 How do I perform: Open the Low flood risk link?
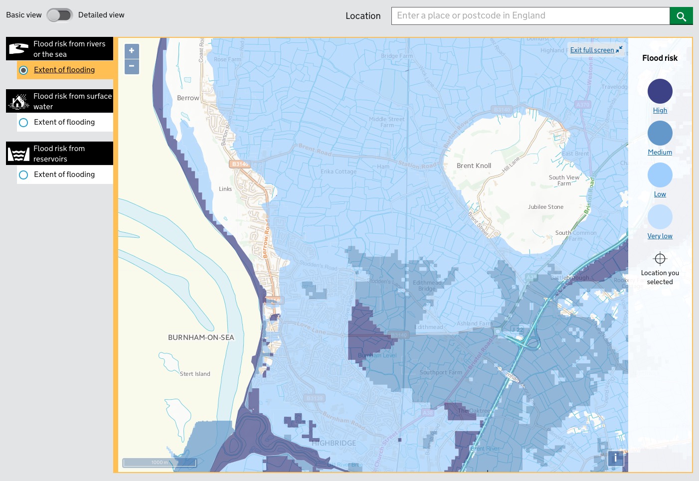coord(660,194)
